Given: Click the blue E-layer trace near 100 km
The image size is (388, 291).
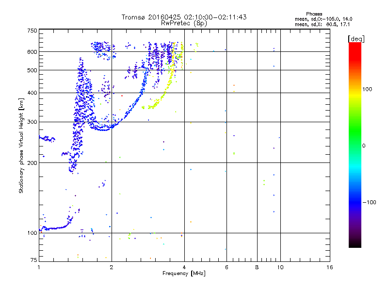Looking at the screenshot, I should [x=55, y=228].
